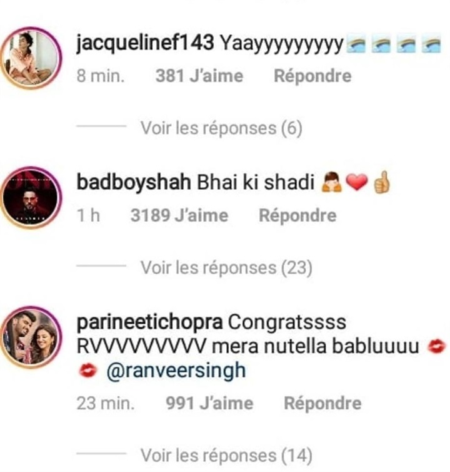Expand Voir les réponses (6)
This screenshot has width=450, height=472.
click(x=221, y=128)
